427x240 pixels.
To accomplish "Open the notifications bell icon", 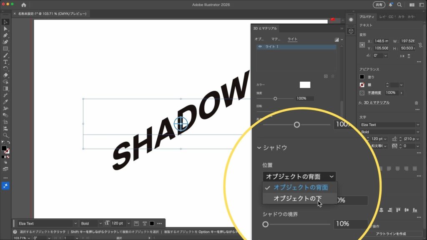I will pos(391,5).
